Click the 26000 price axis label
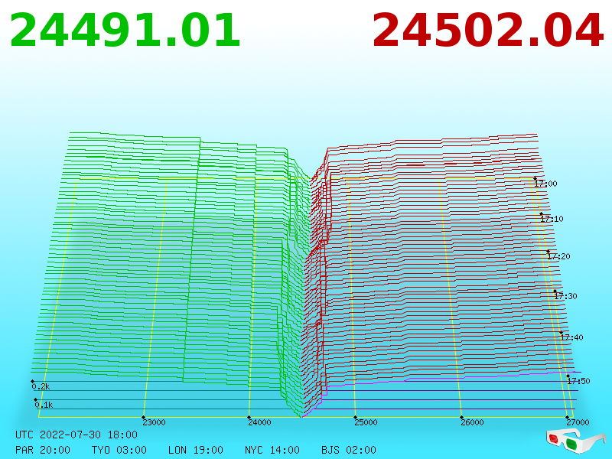Screen dimensions: 612x459 (472, 422)
